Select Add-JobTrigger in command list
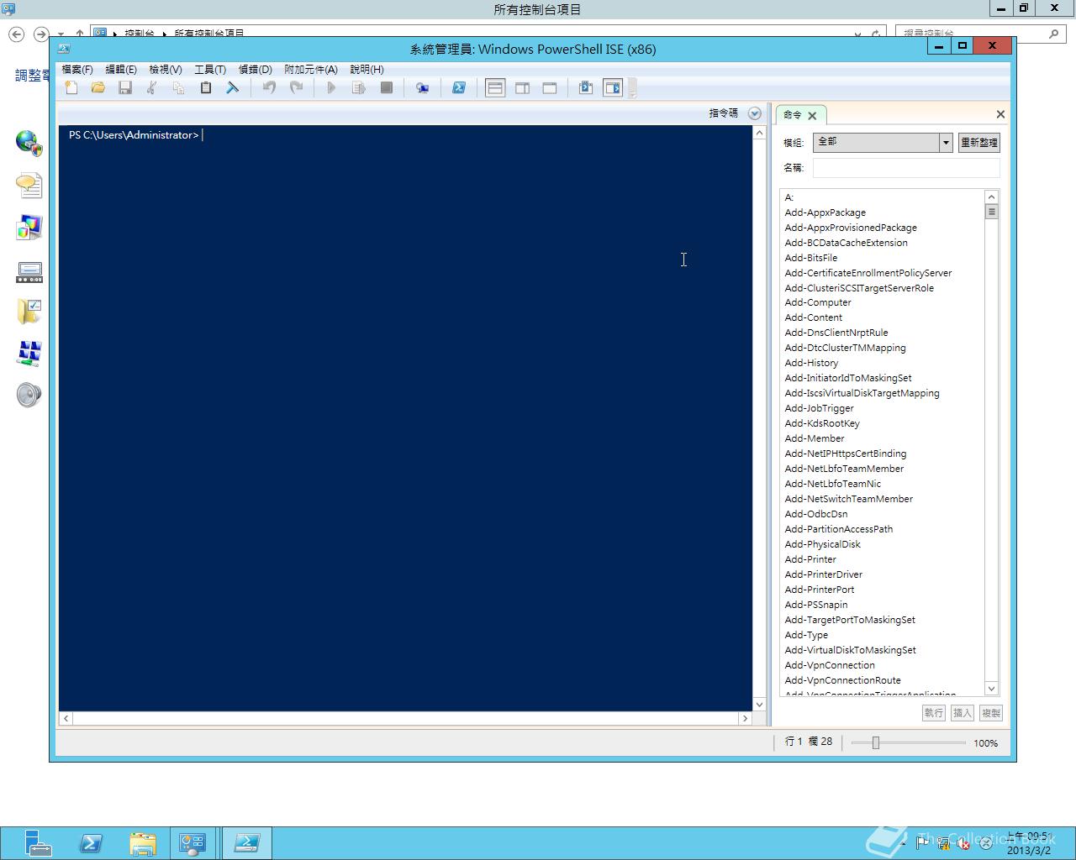The width and height of the screenshot is (1076, 860). 819,408
